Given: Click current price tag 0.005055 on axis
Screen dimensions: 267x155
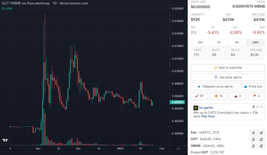Looking at the screenshot, I should tap(177, 102).
